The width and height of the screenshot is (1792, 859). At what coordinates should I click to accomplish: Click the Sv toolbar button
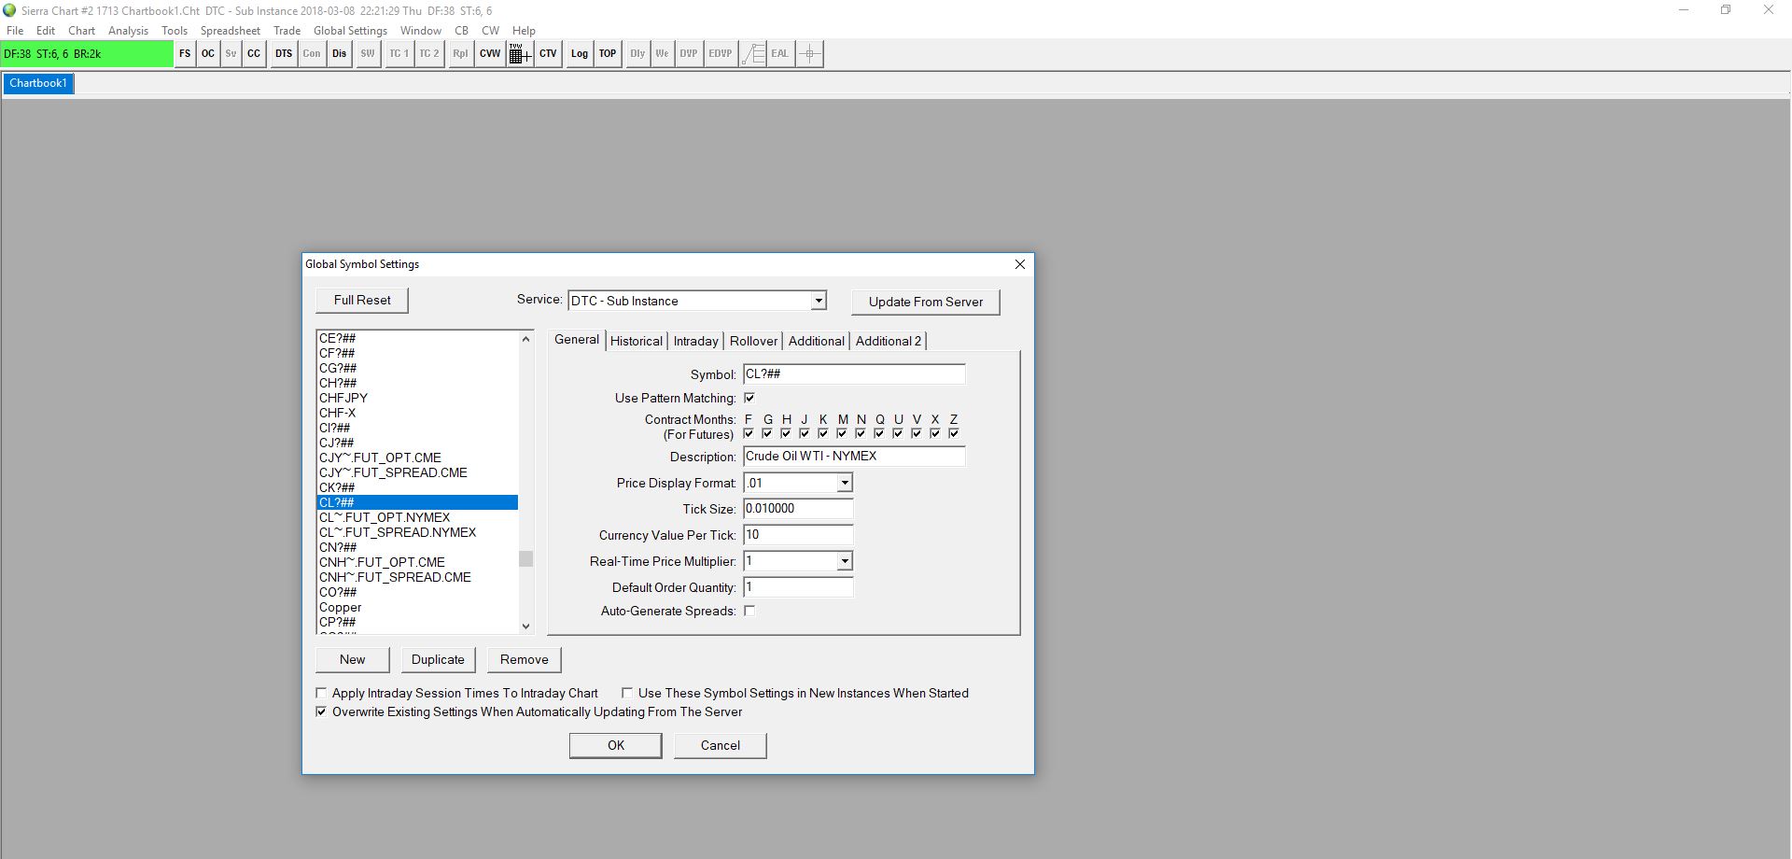(231, 54)
